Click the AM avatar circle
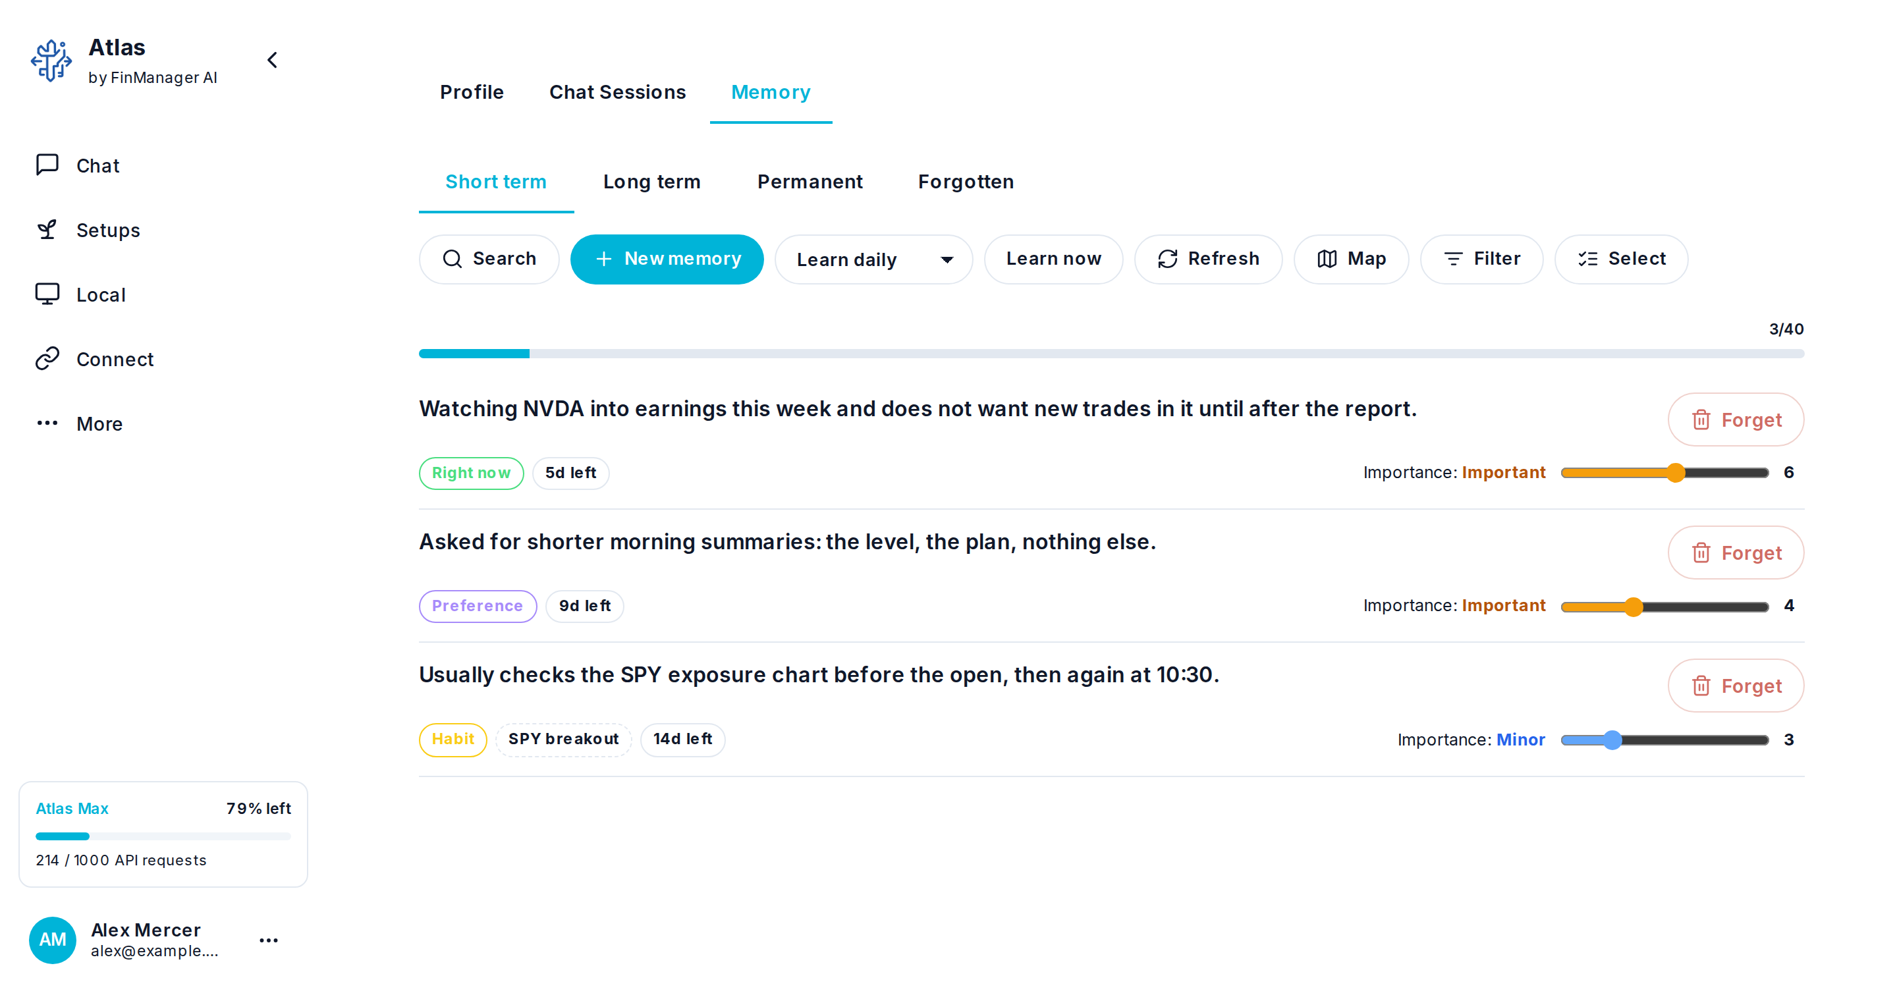This screenshot has width=1897, height=1001. pos(52,940)
